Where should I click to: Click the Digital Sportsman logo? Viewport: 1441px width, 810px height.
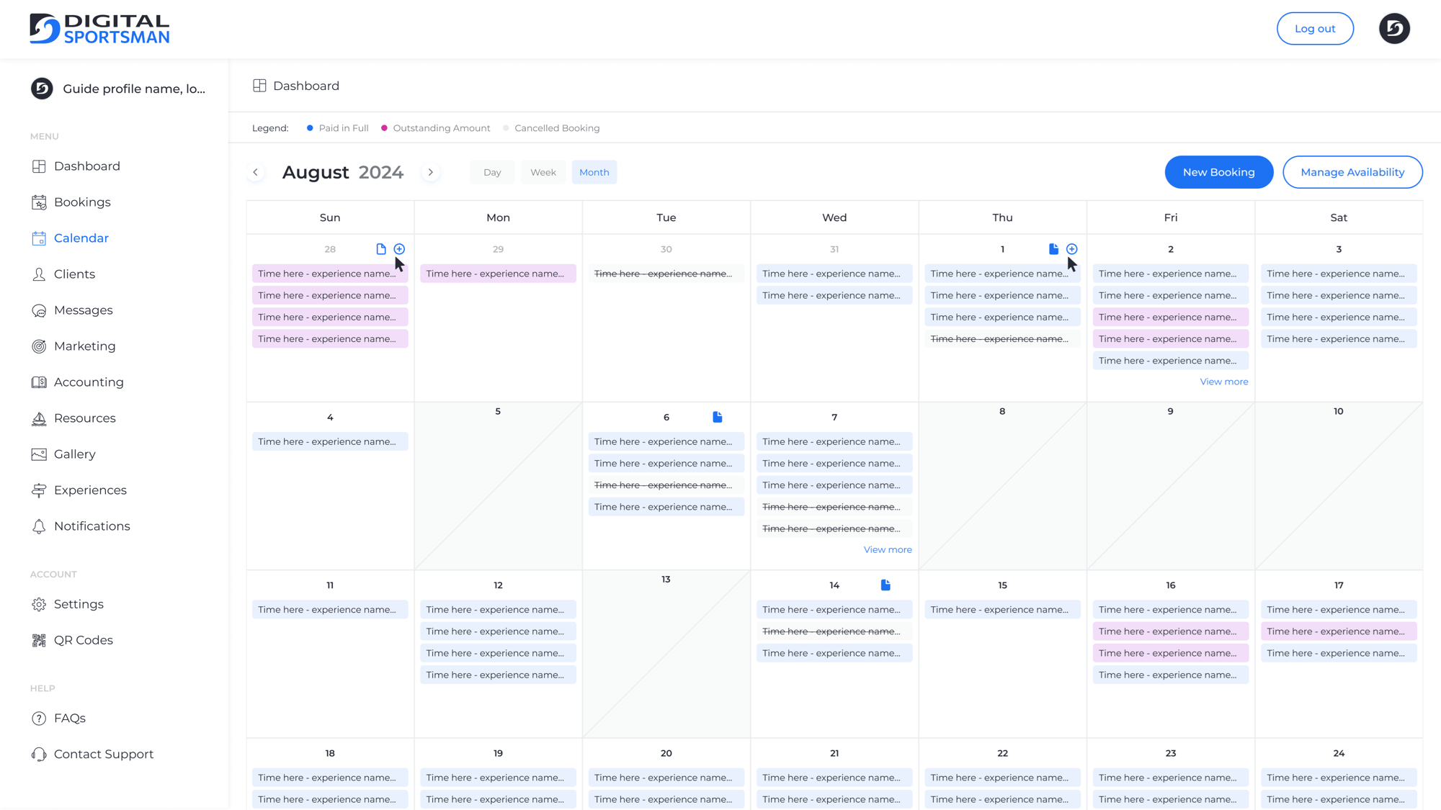(99, 29)
